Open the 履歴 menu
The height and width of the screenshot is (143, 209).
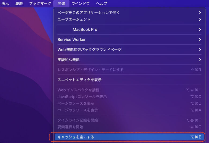tap(19, 3)
